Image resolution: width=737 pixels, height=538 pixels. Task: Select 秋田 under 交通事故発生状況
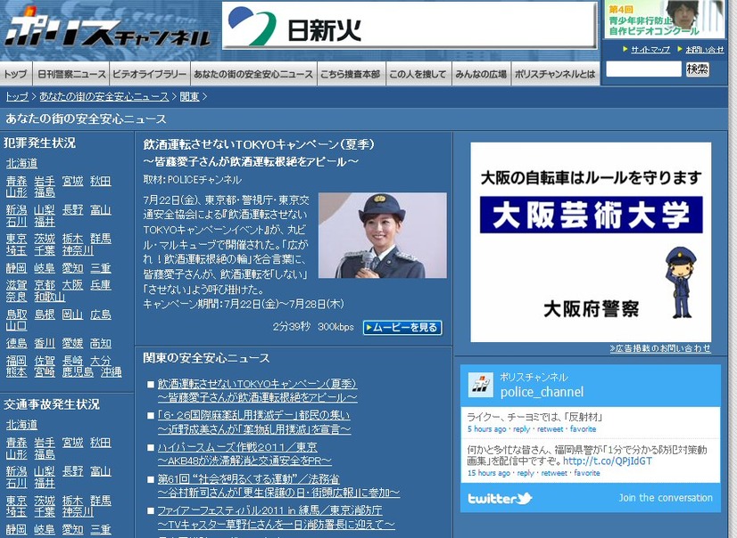pos(101,443)
